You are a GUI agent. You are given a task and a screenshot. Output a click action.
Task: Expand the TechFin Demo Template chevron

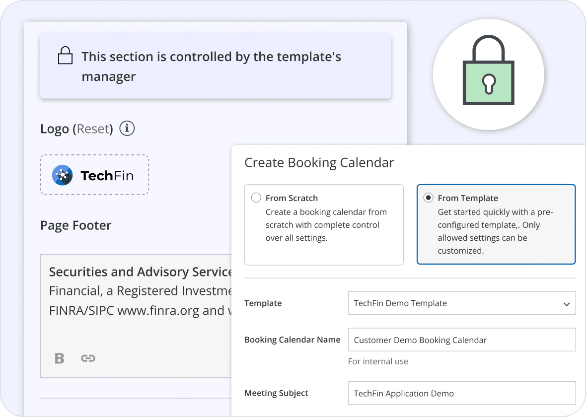point(567,304)
